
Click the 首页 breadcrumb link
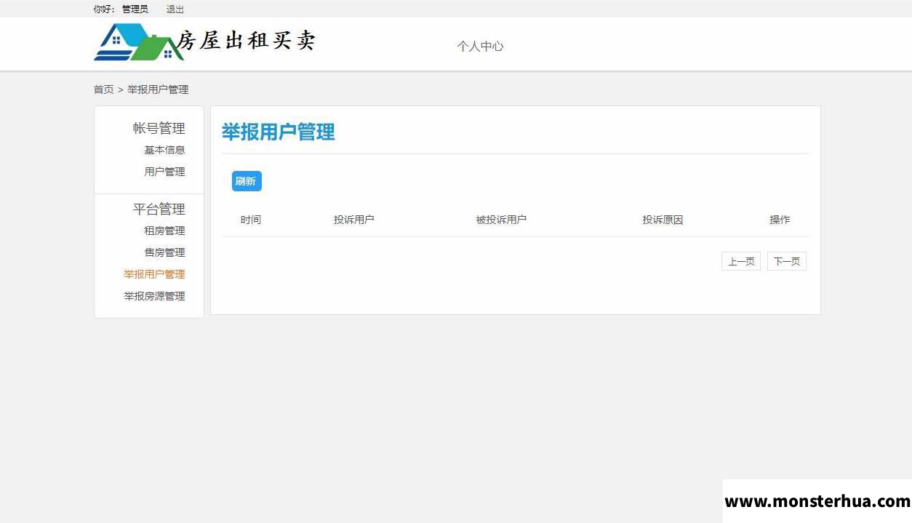(x=103, y=89)
